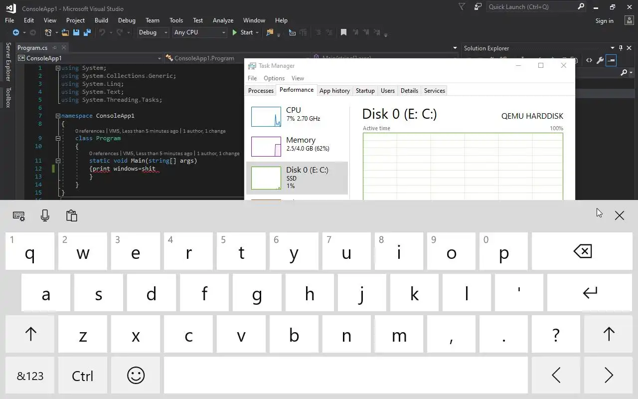Click the Save floppy disk icon
Image resolution: width=638 pixels, height=399 pixels.
tap(76, 32)
